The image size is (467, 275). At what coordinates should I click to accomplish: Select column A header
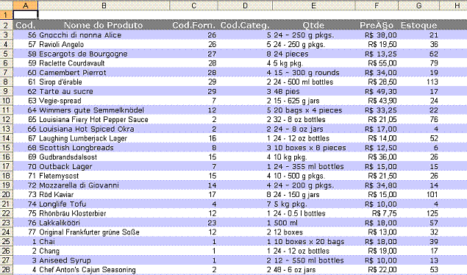[25, 5]
